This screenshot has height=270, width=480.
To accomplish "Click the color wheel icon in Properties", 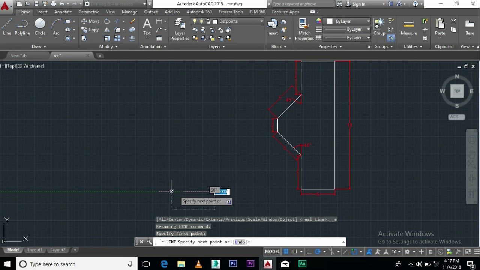I will point(319,21).
